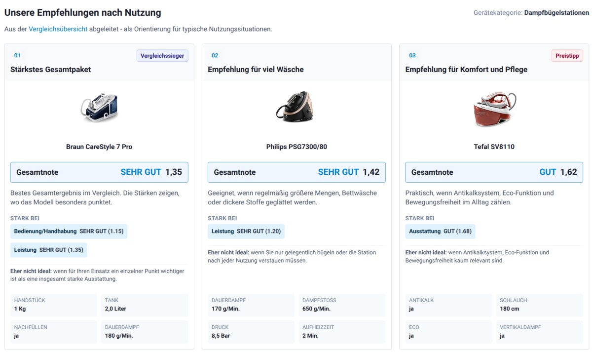This screenshot has height=352, width=592.
Task: Click card number 03 label
Action: click(412, 56)
